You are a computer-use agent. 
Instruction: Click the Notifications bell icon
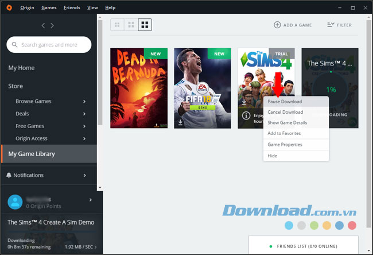9,175
